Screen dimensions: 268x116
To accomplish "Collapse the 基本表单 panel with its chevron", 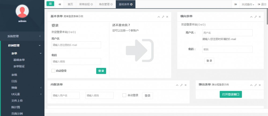I will (159, 17).
